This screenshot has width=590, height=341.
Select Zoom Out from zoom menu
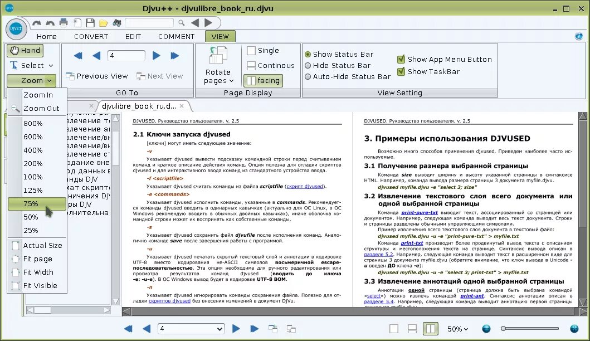point(37,109)
